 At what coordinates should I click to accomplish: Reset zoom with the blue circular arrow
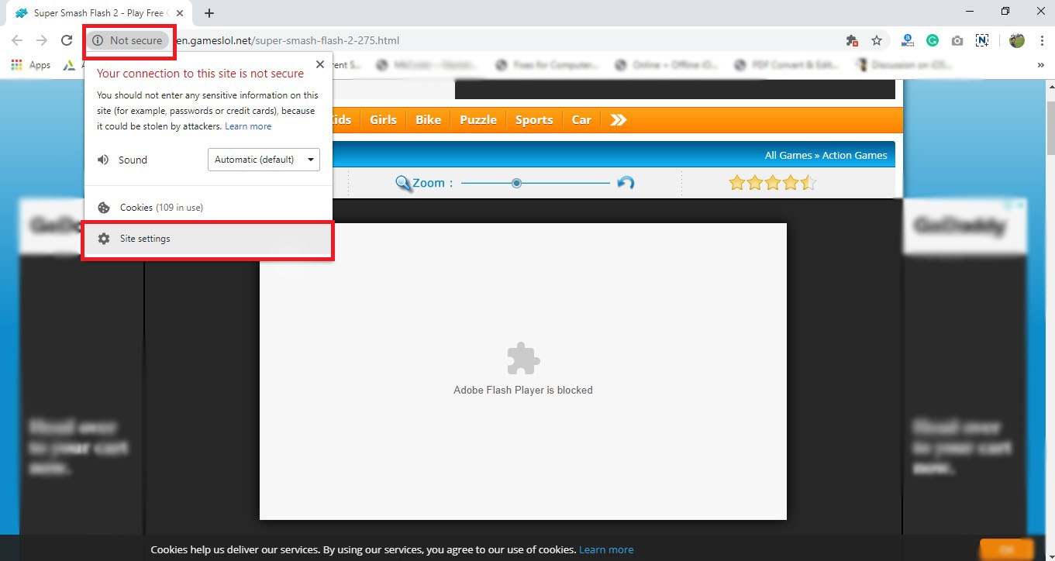click(626, 183)
